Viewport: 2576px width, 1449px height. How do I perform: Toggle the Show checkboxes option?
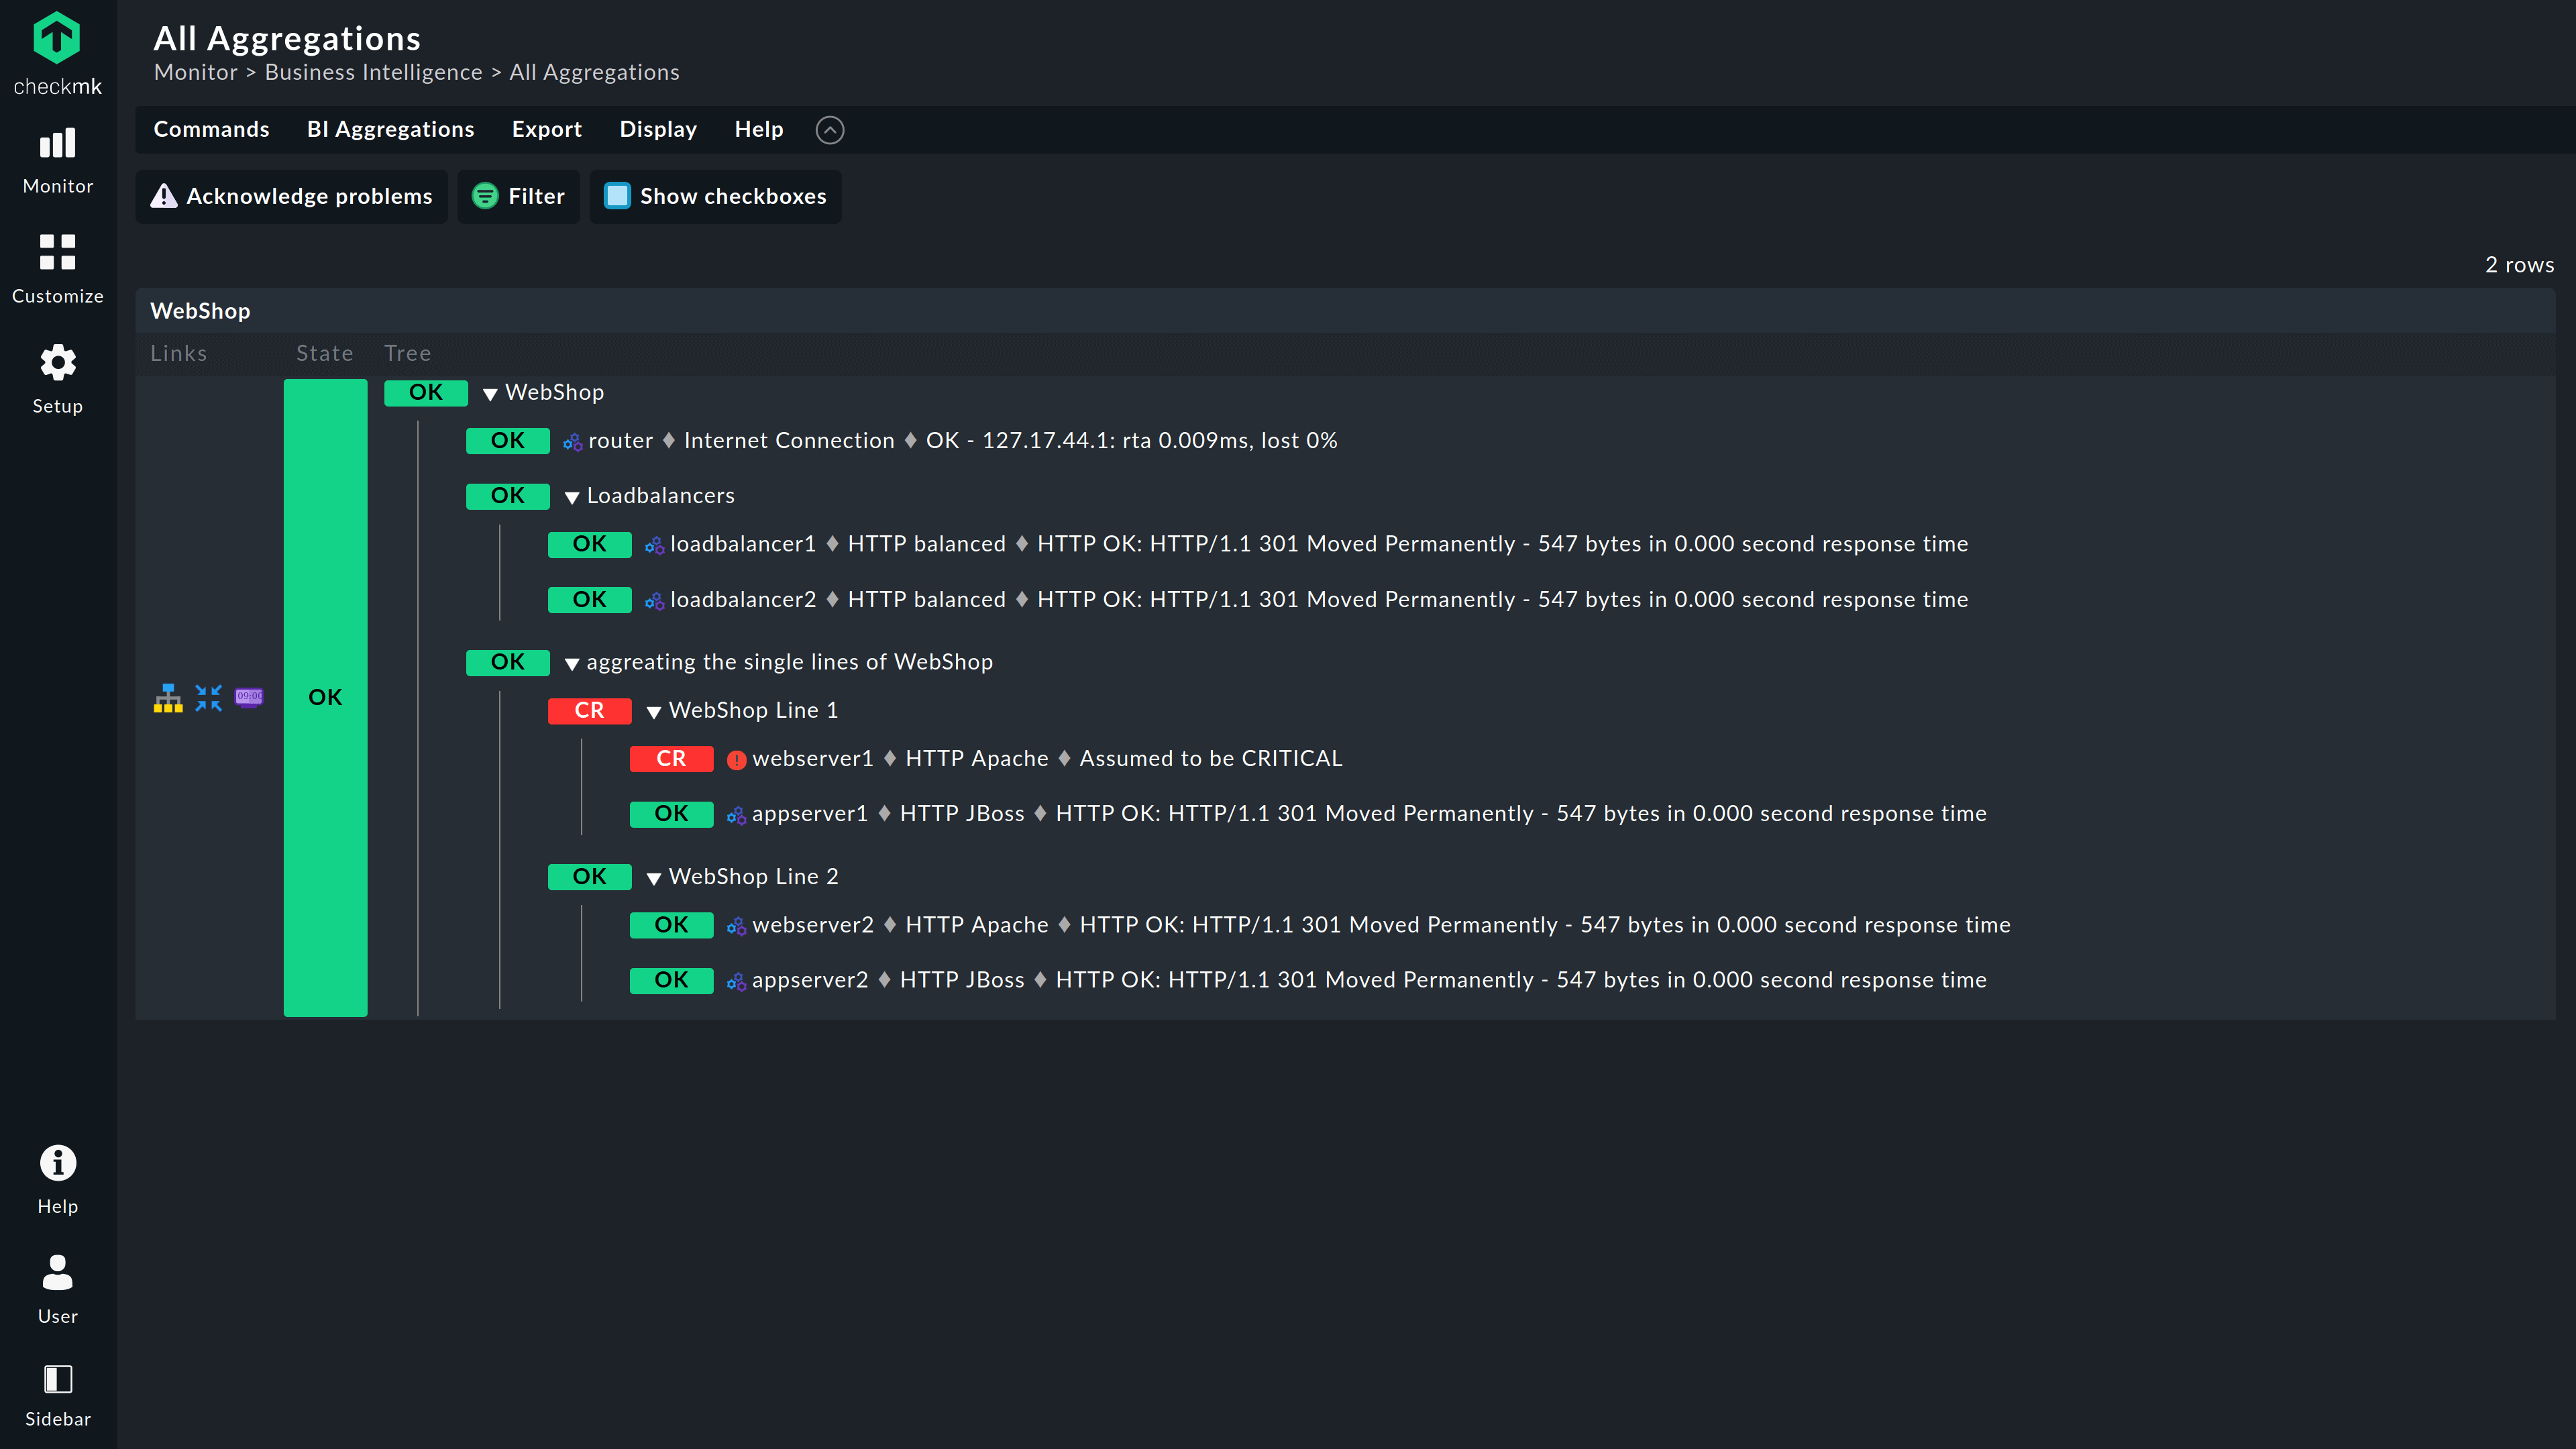coord(715,196)
